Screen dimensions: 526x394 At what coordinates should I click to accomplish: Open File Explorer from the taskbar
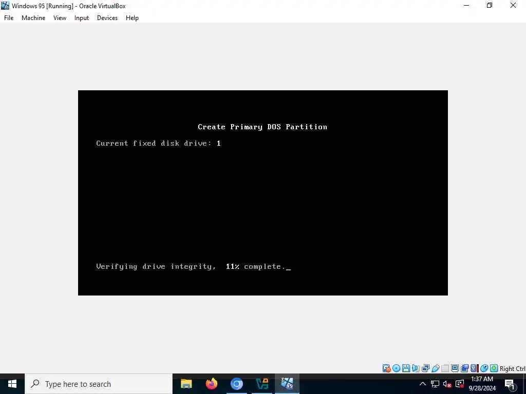(186, 384)
